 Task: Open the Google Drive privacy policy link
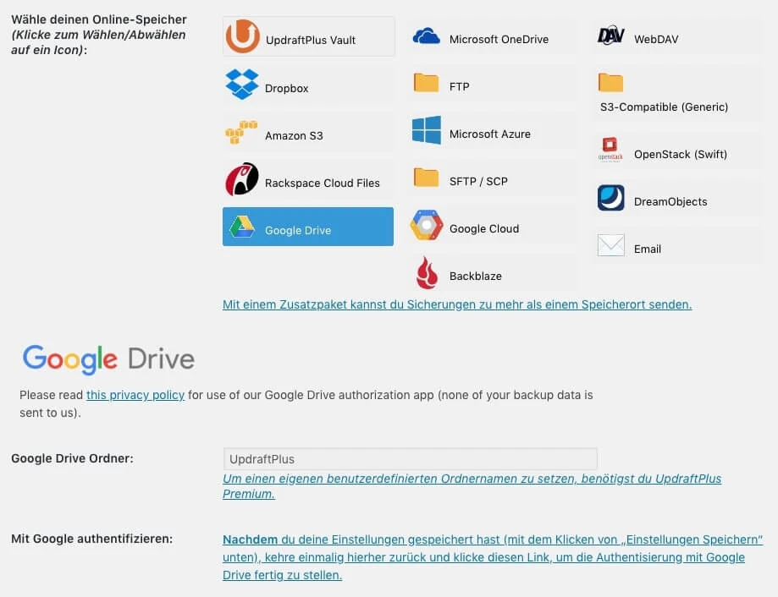pos(135,395)
